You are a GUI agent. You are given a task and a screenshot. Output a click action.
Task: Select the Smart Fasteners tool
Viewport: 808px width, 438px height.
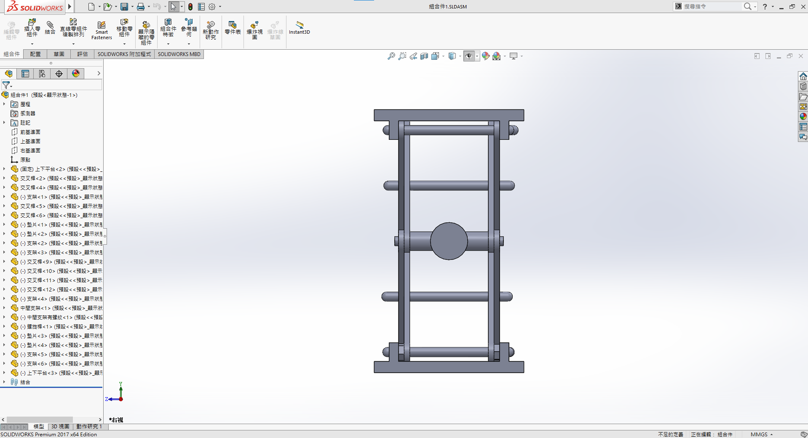pyautogui.click(x=102, y=30)
